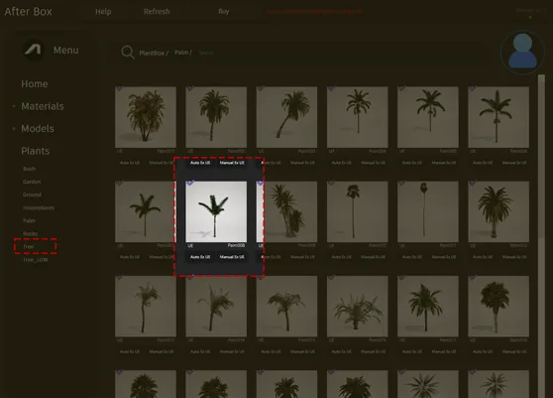Viewport: 553px width, 398px height.
Task: Open the user profile avatar
Action: click(522, 52)
